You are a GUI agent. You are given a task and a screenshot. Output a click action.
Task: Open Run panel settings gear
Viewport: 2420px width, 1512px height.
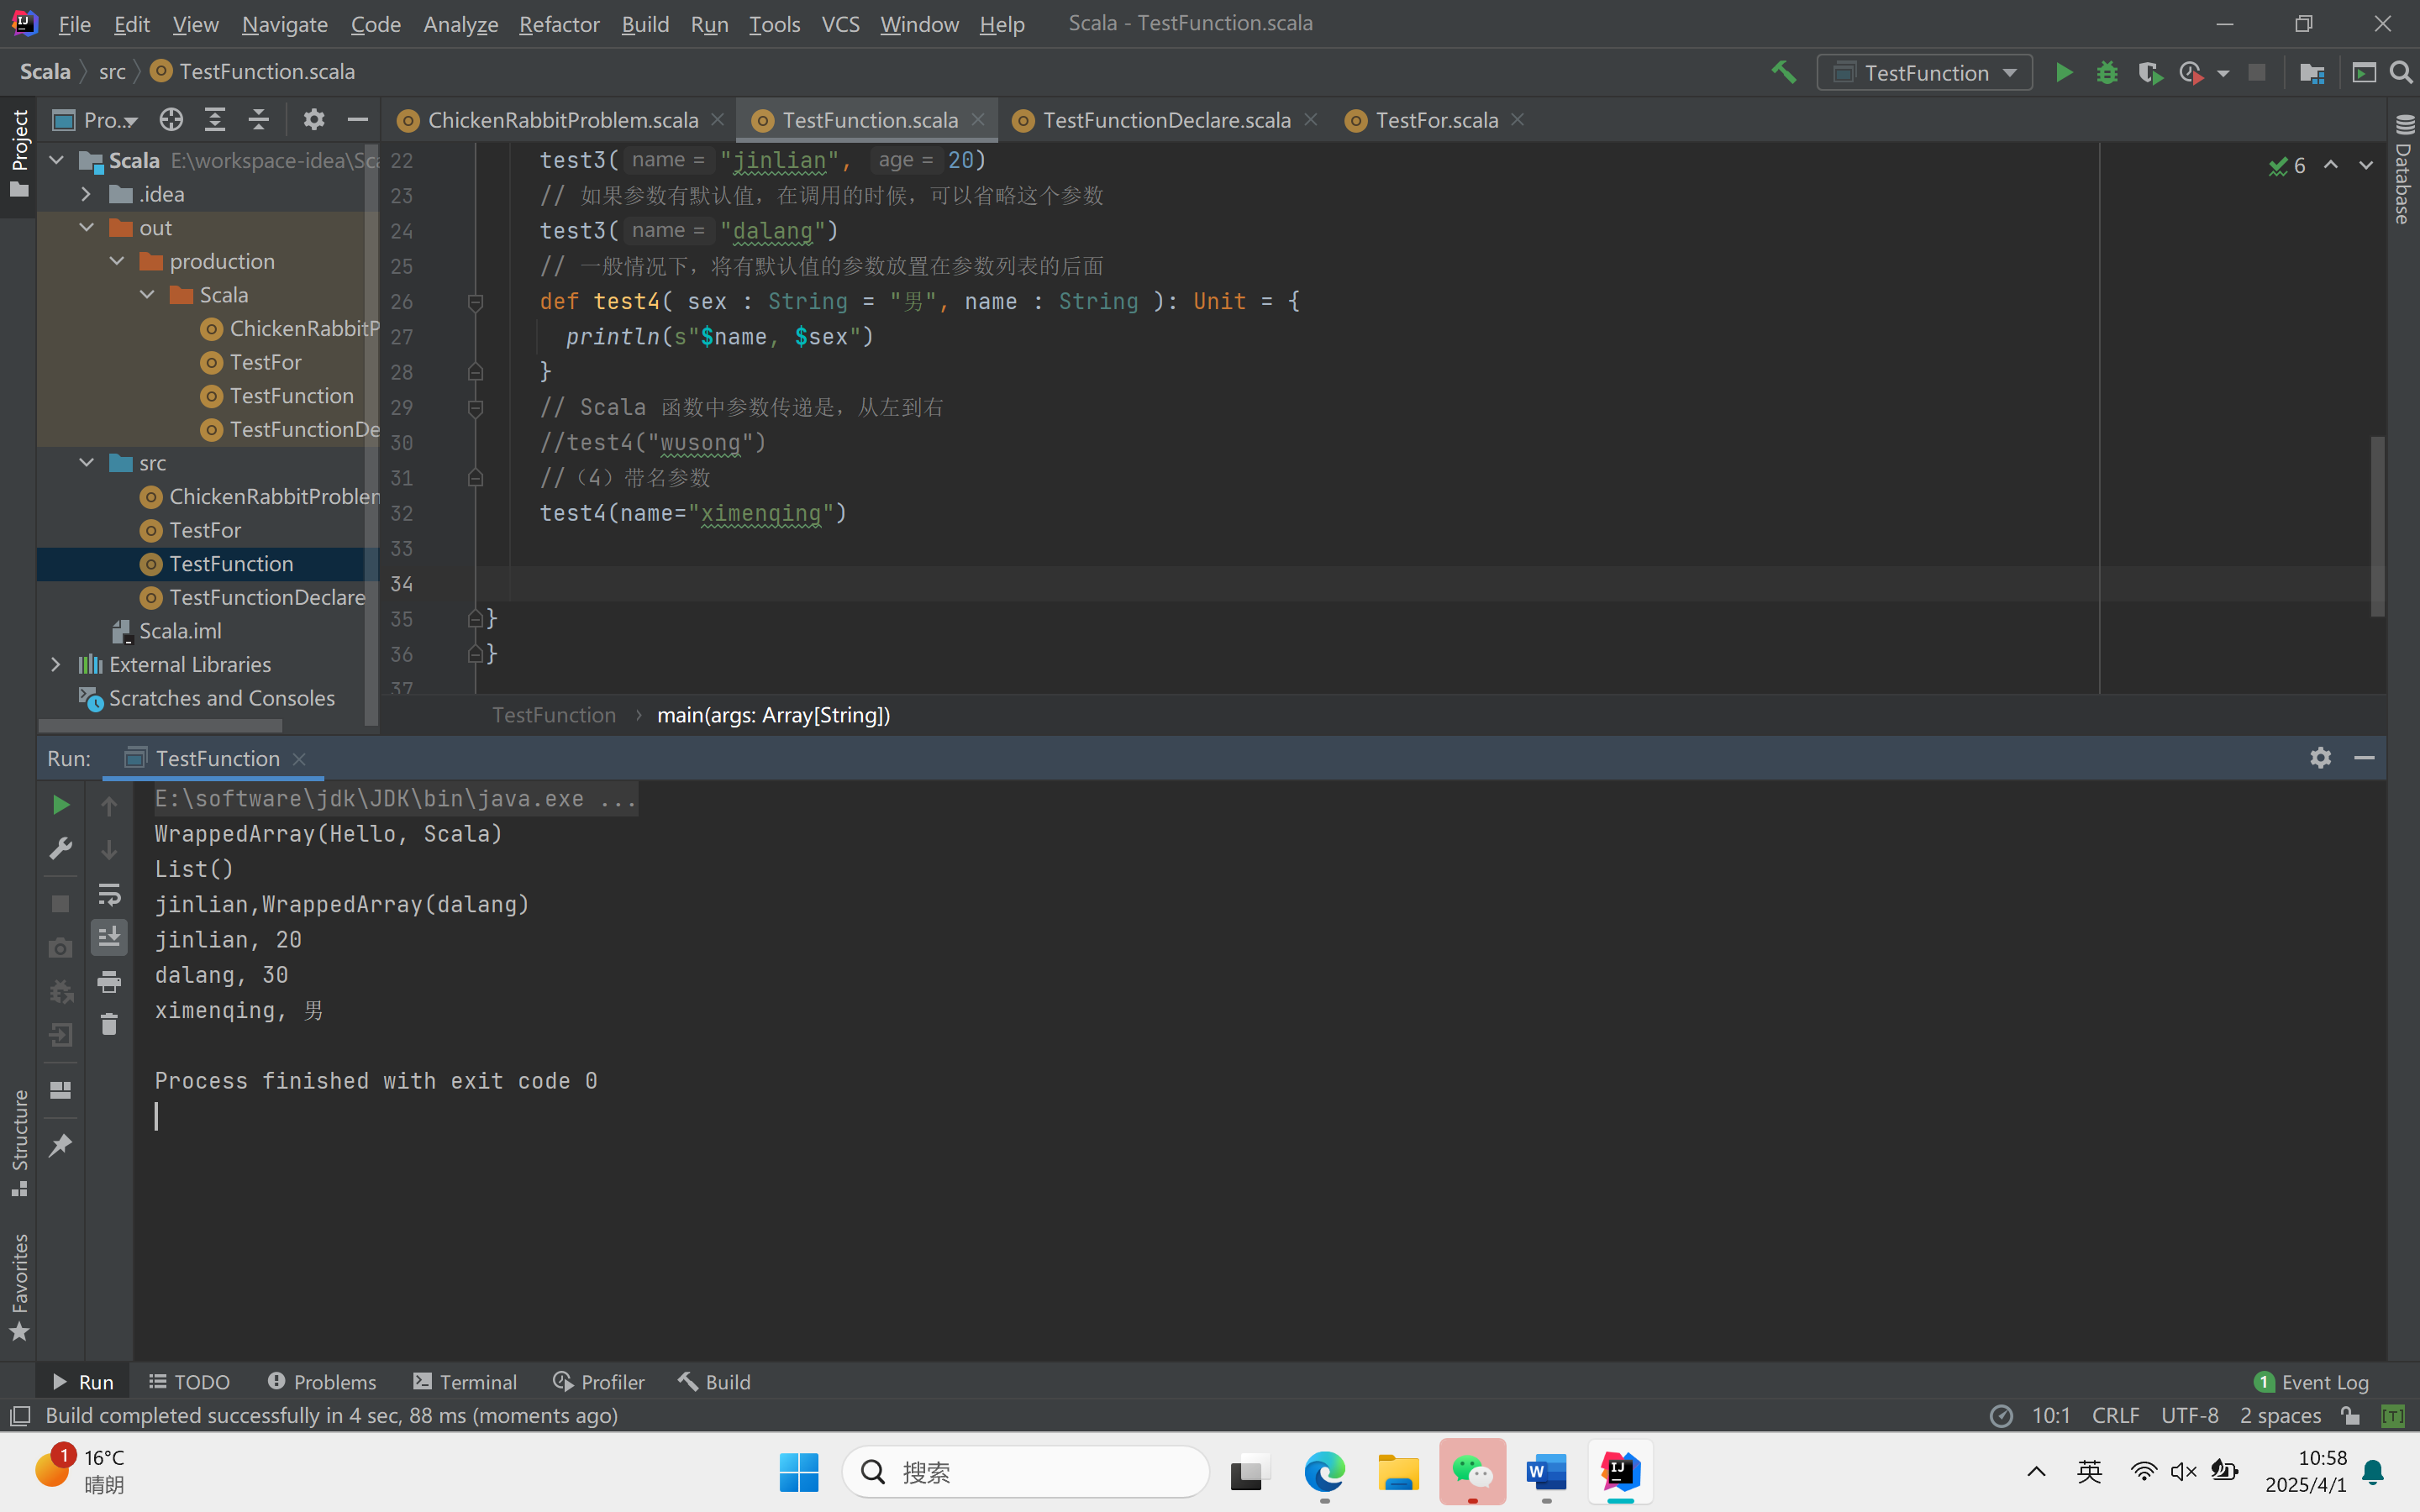pyautogui.click(x=2320, y=758)
